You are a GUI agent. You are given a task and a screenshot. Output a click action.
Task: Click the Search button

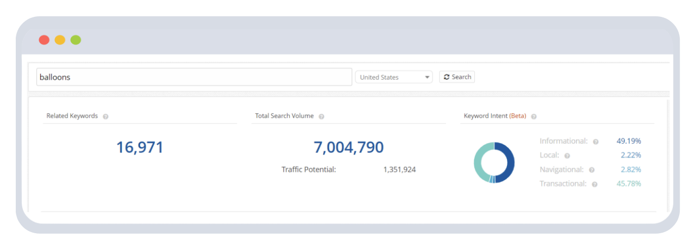[457, 77]
